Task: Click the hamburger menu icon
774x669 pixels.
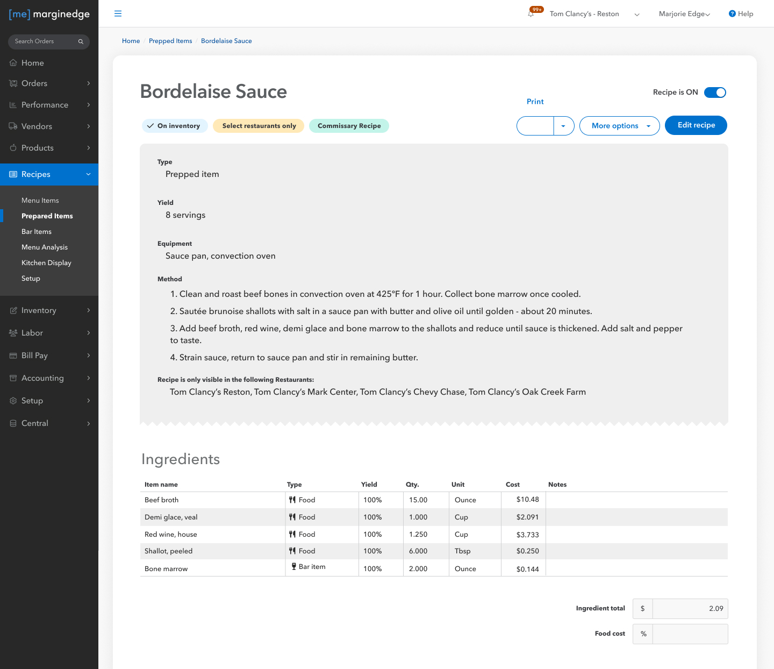Action: tap(118, 14)
